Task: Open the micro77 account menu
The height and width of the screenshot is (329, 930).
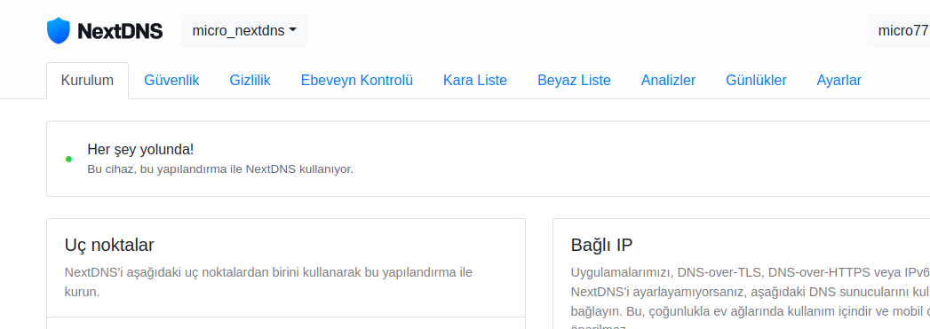Action: [x=899, y=31]
